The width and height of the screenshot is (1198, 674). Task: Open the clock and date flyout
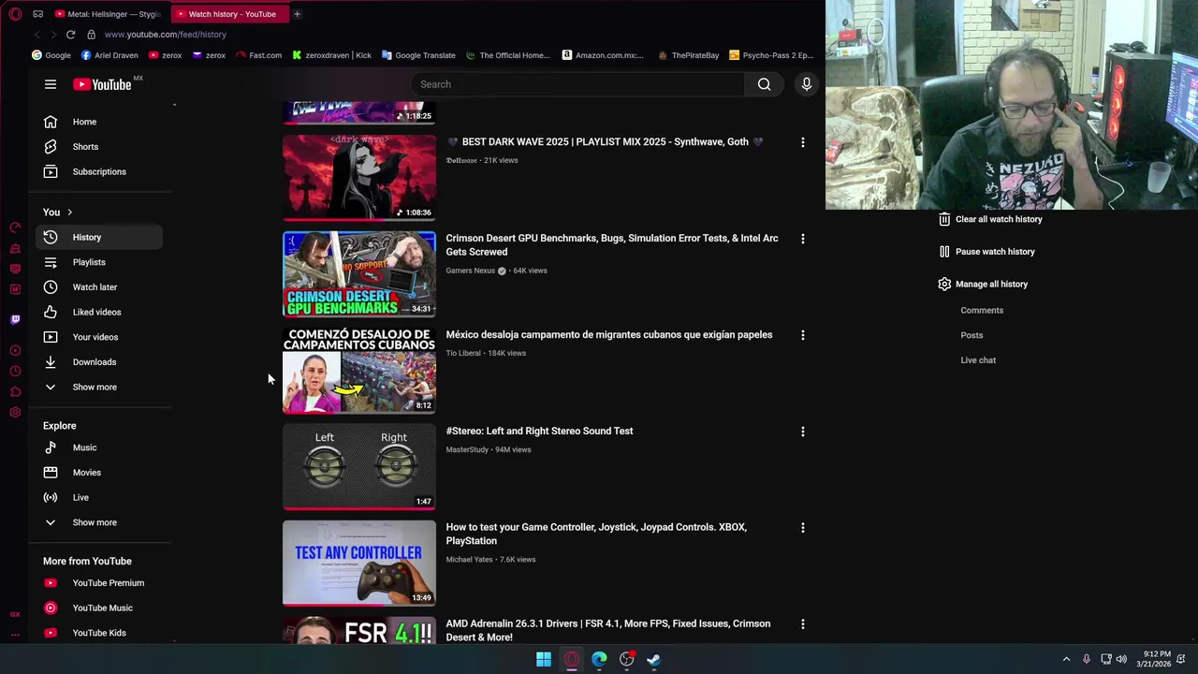pos(1153,659)
